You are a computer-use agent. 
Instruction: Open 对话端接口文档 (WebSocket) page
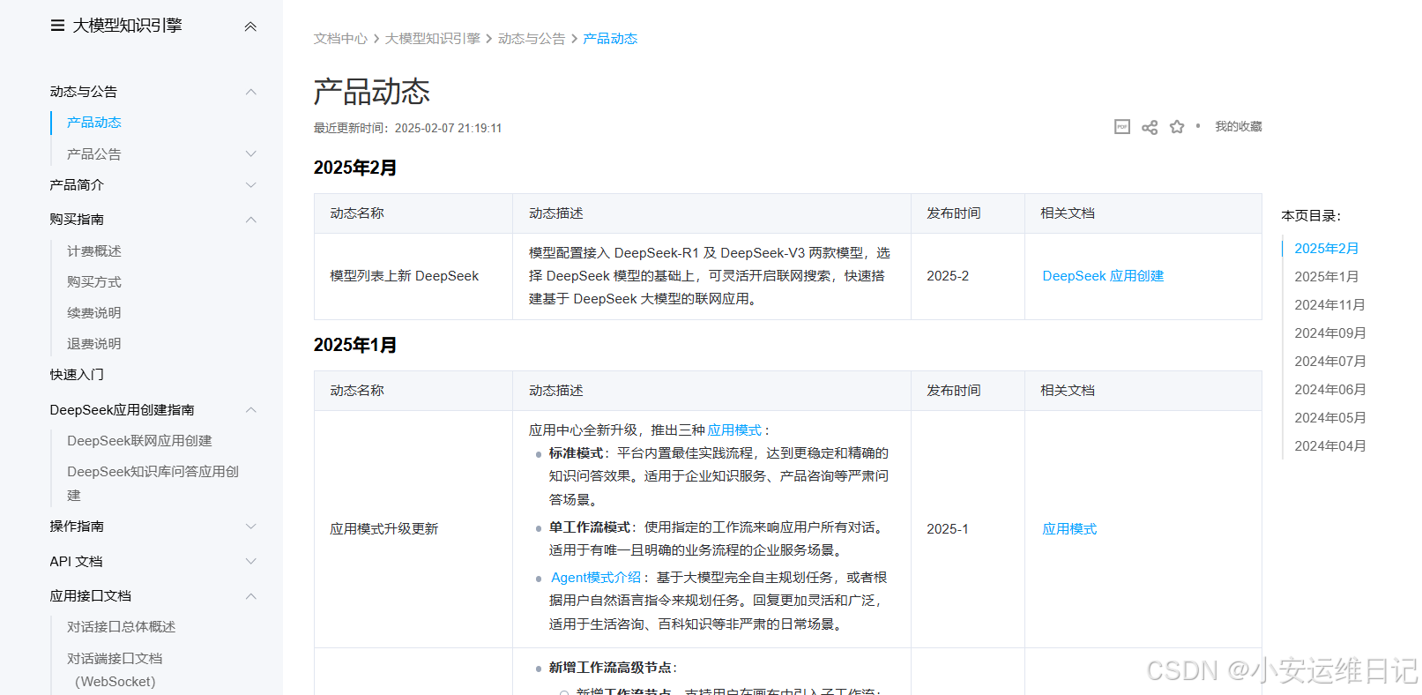pyautogui.click(x=115, y=670)
